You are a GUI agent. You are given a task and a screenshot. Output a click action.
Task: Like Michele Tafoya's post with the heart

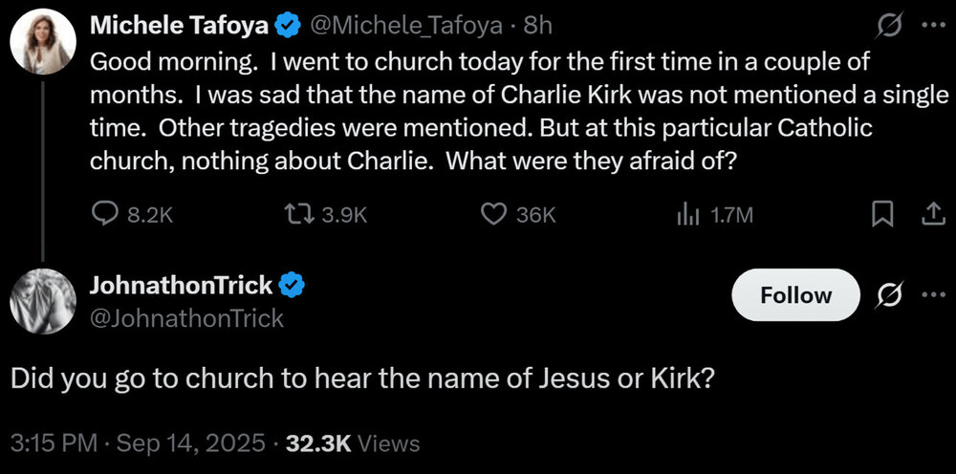point(492,215)
